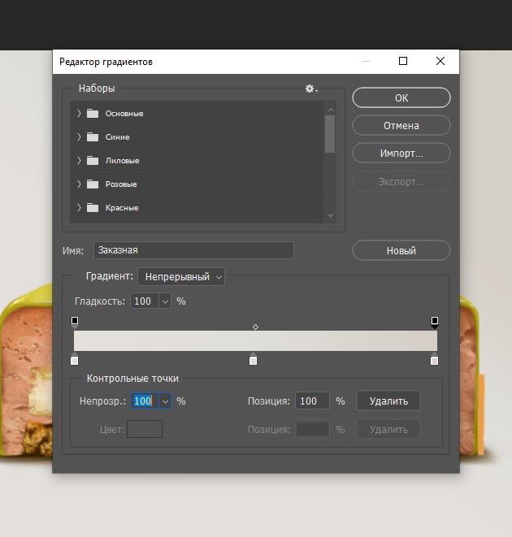Select the Лиловые preset row label

(122, 161)
